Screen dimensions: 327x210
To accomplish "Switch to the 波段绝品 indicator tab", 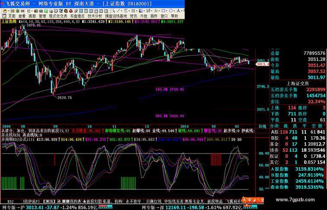I will (x=215, y=201).
